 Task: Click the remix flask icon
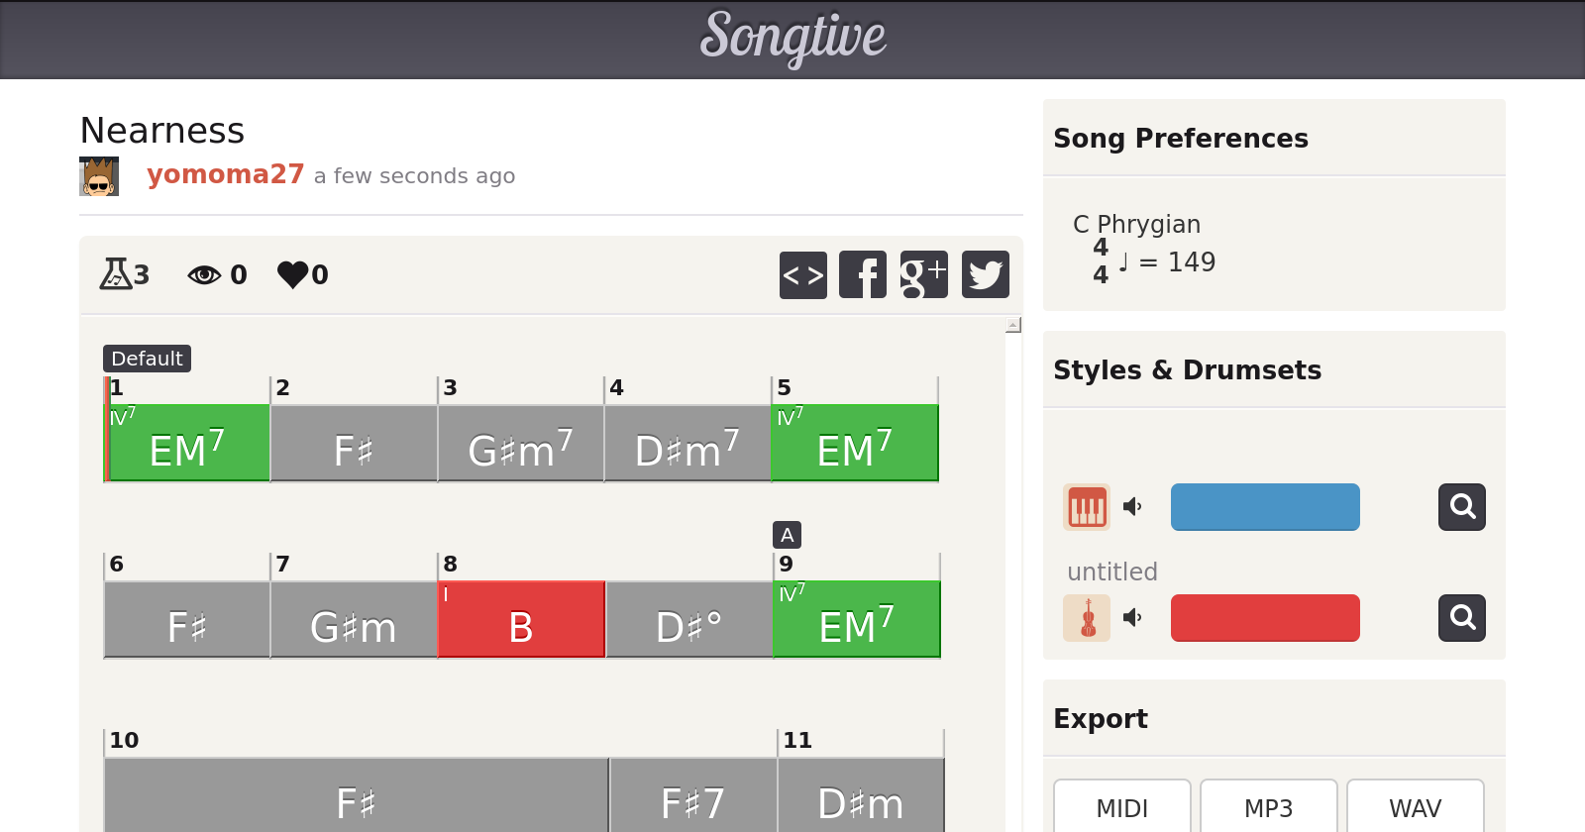point(115,273)
